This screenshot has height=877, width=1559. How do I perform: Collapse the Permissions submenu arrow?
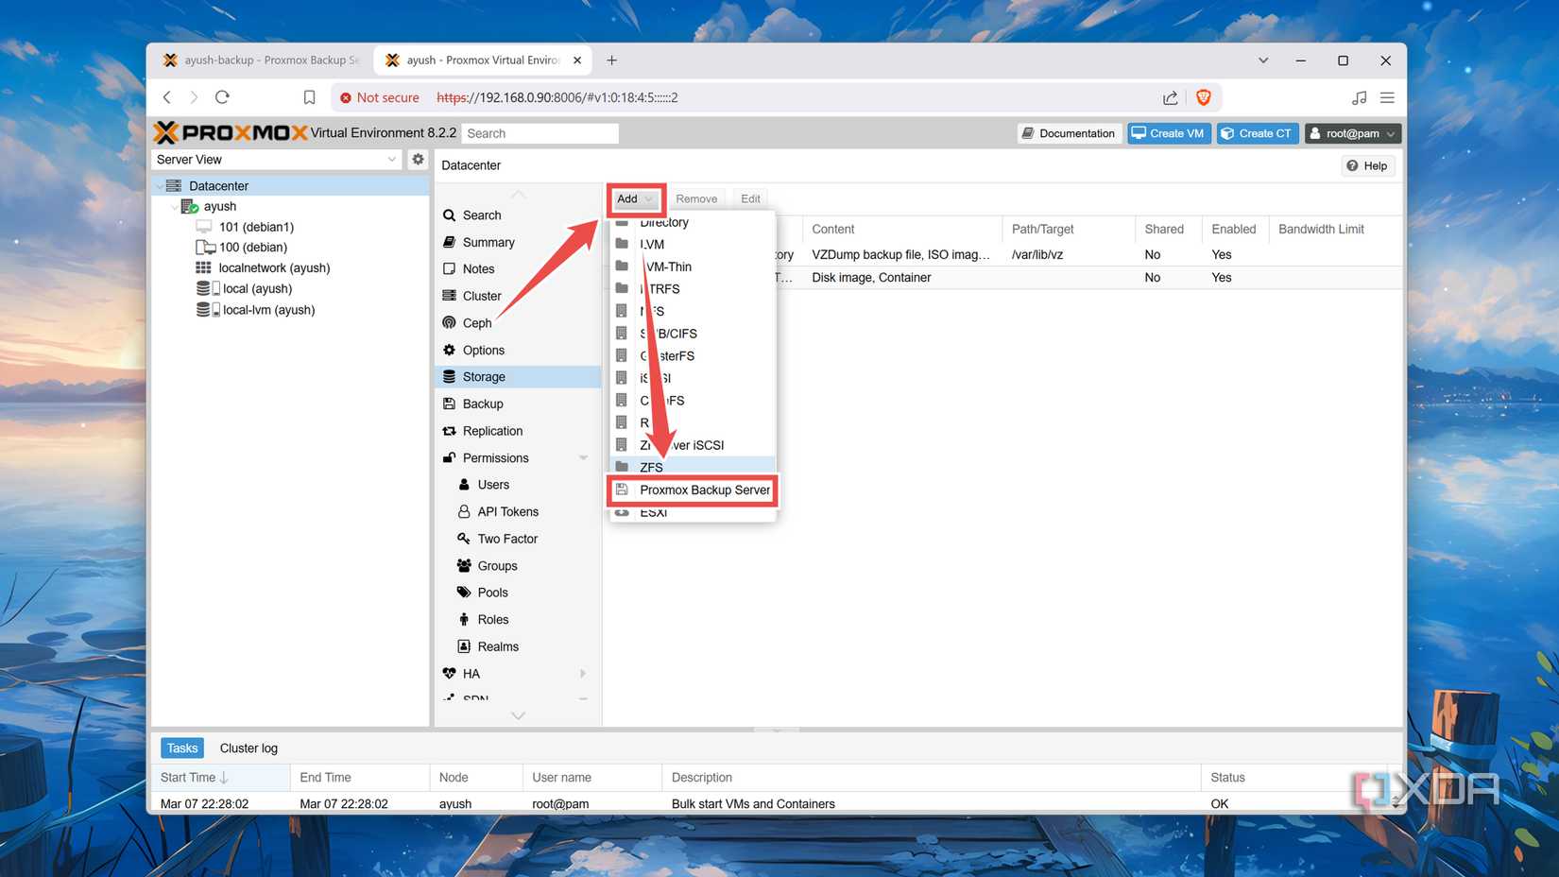pos(583,458)
